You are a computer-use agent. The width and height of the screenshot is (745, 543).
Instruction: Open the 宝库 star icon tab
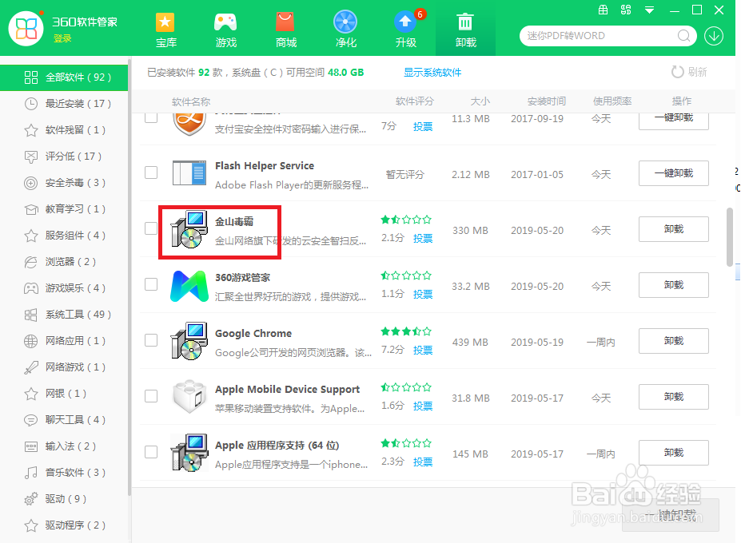point(165,30)
